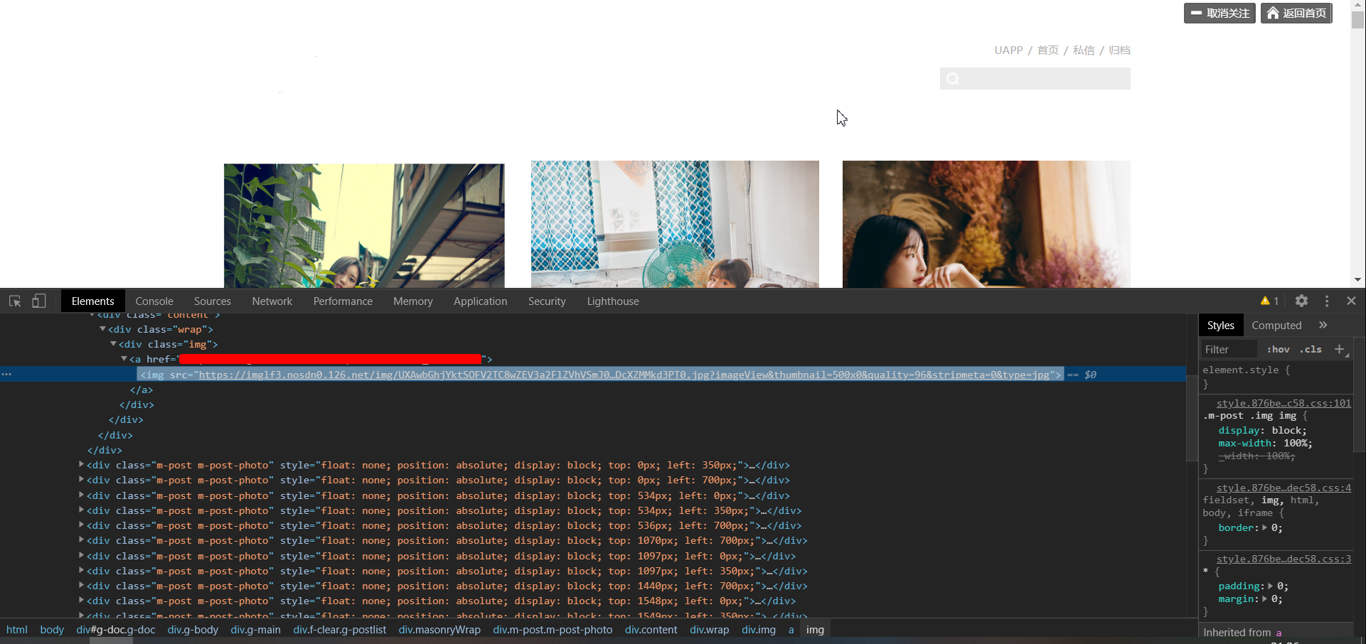Select html in breadcrumb trail
Image resolution: width=1366 pixels, height=644 pixels.
tap(16, 630)
